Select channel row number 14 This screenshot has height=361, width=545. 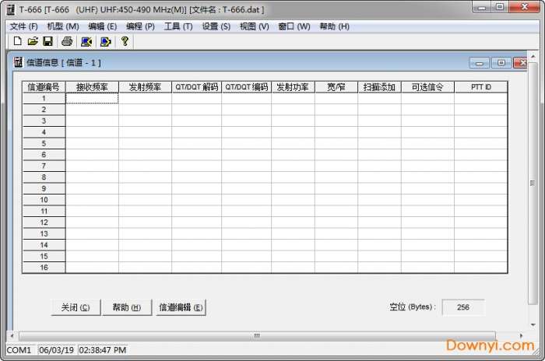[x=44, y=245]
